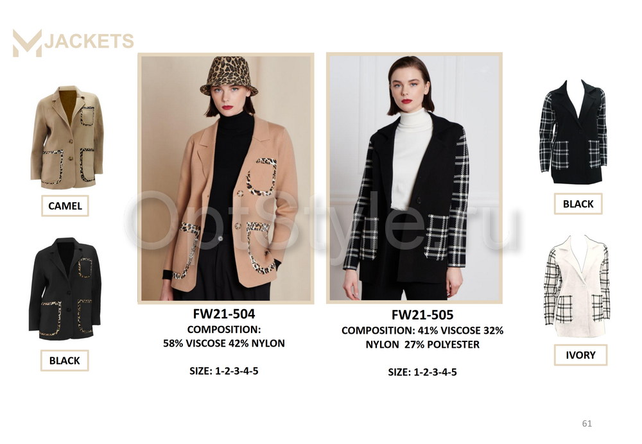
Task: Click the 41% Viscose composition line
Action: coord(422,330)
